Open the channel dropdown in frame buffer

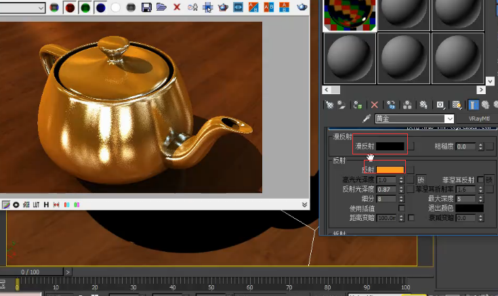click(x=22, y=8)
